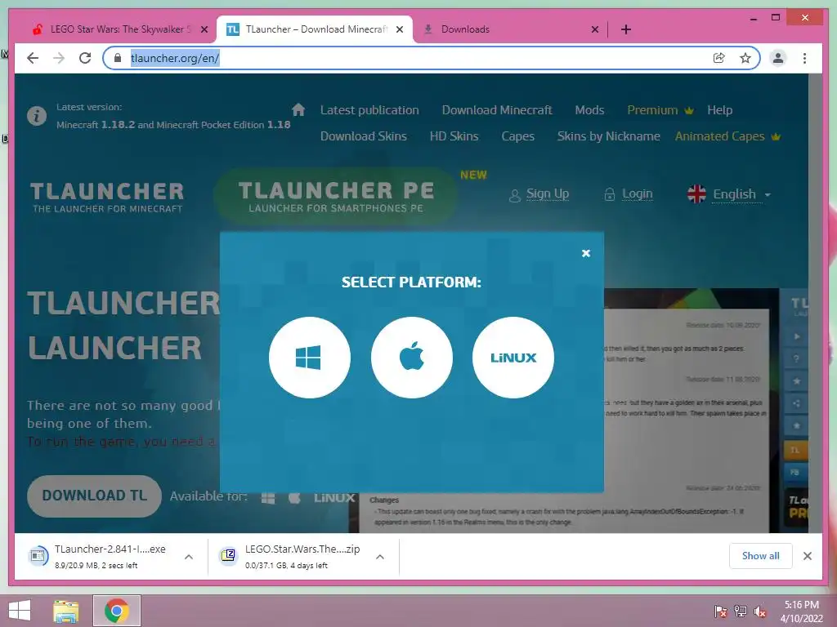Close the Select Platform dialog

[x=585, y=253]
